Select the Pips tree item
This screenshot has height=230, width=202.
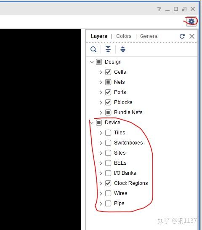pyautogui.click(x=119, y=203)
